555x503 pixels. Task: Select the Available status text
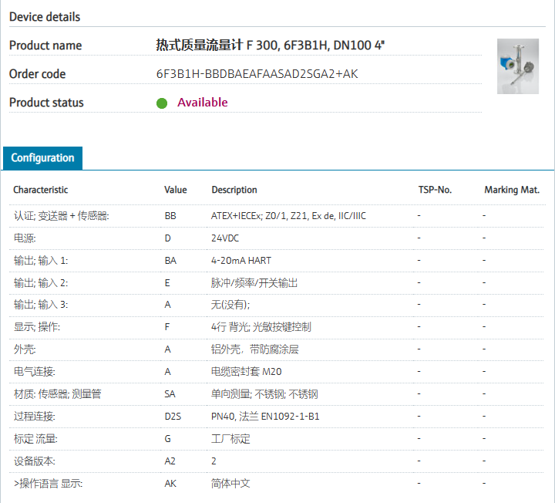[x=203, y=103]
